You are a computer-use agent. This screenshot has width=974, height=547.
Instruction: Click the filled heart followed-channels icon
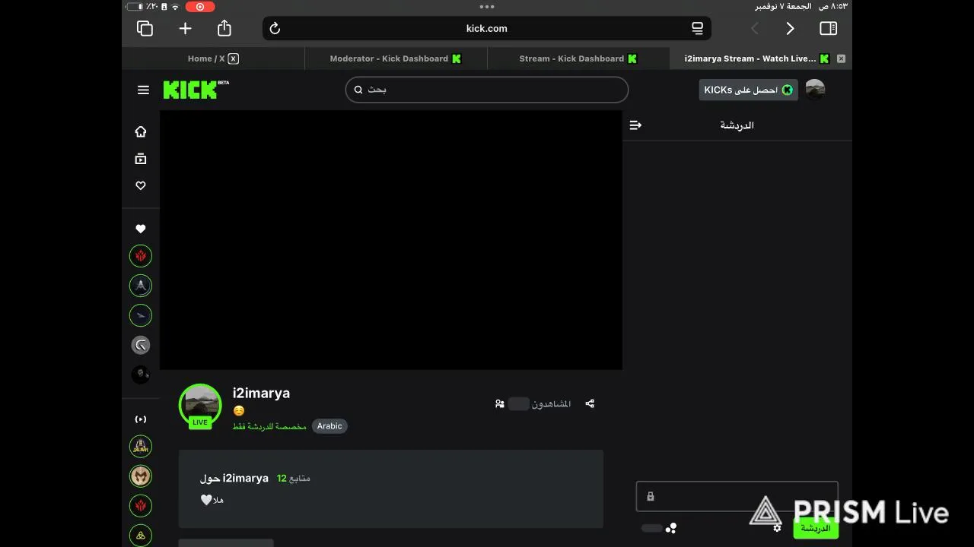(x=141, y=229)
